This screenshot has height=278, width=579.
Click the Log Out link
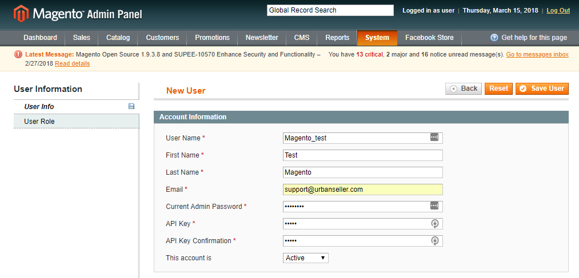tap(558, 10)
